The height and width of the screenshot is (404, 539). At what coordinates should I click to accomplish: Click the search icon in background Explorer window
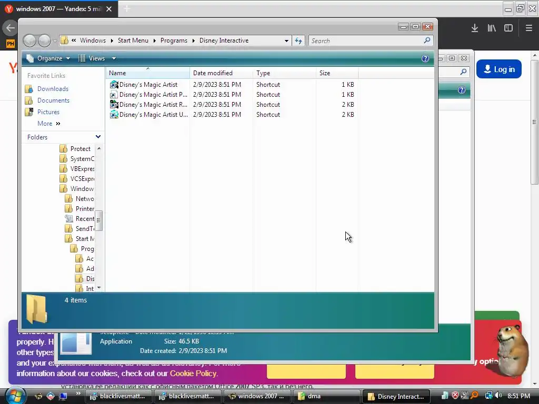(x=463, y=72)
